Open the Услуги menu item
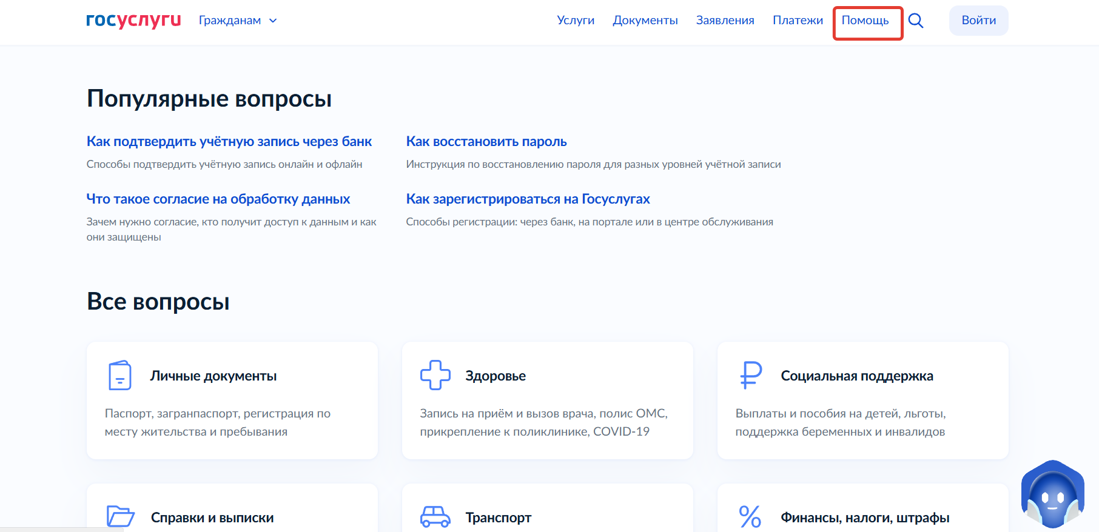The image size is (1099, 532). 576,21
